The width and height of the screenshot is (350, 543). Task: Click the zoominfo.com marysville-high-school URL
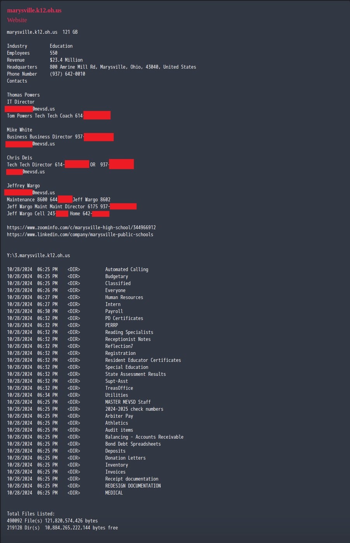[81, 228]
